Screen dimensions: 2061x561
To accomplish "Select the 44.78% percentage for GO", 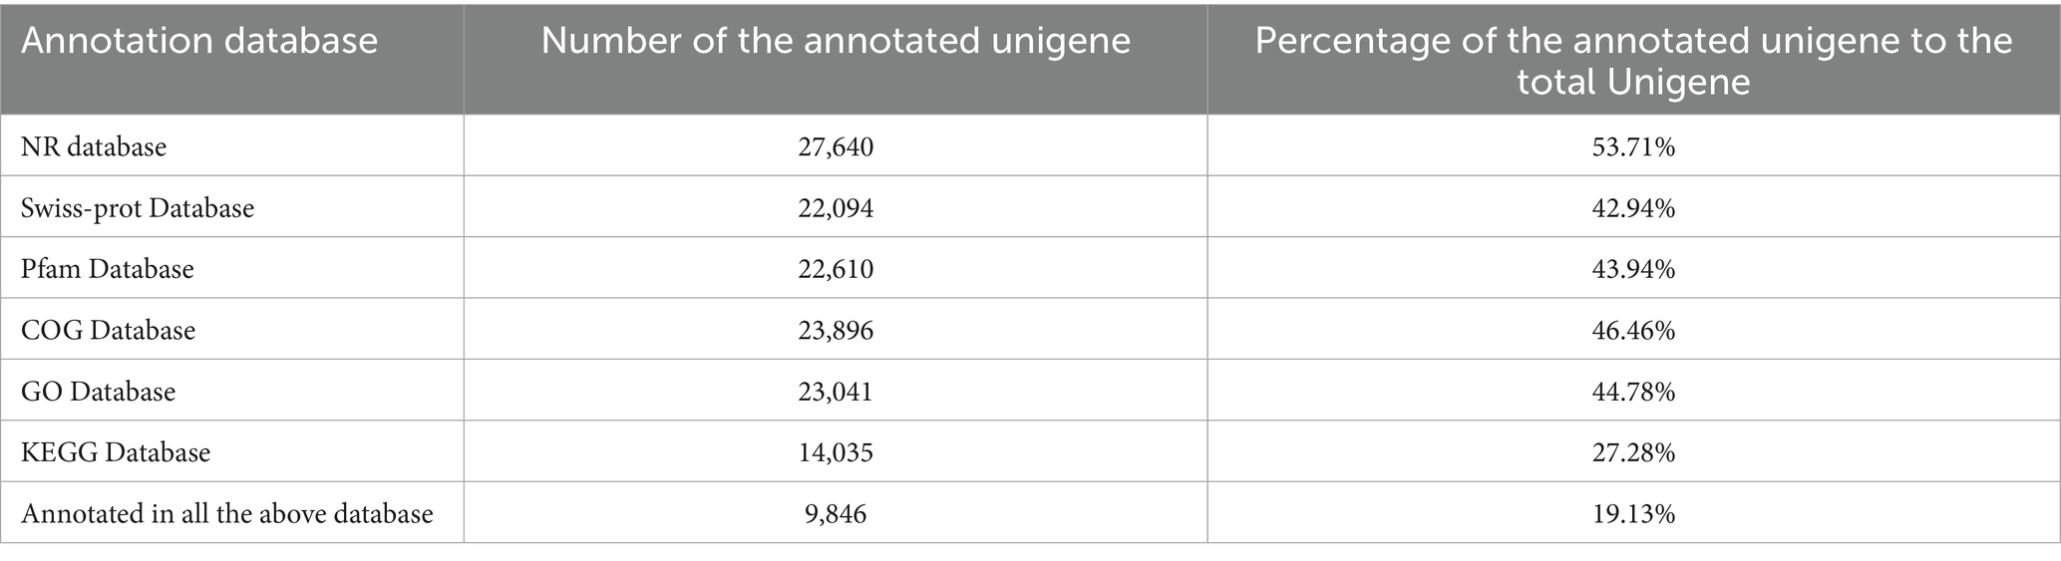I will (1633, 392).
